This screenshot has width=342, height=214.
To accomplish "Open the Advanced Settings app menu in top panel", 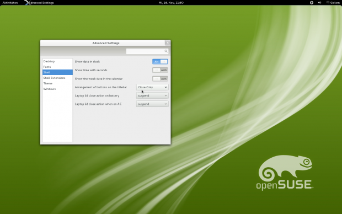I will [x=40, y=3].
